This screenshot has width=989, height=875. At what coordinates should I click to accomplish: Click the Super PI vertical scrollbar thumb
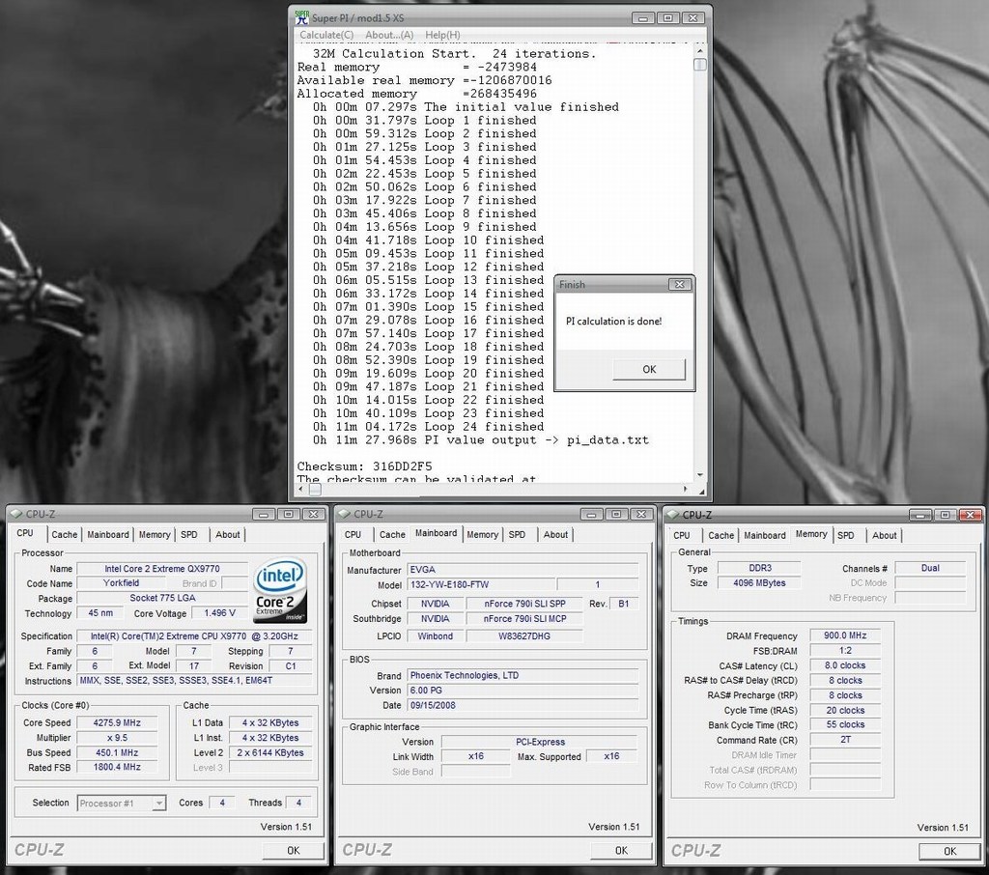[699, 65]
